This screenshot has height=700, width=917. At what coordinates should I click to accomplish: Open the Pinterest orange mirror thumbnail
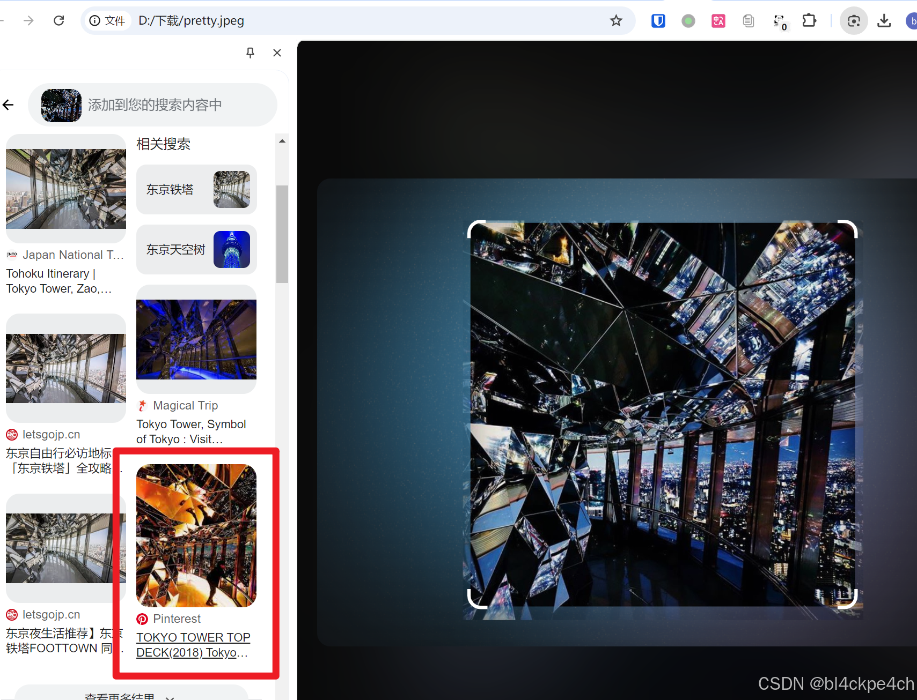coord(196,535)
